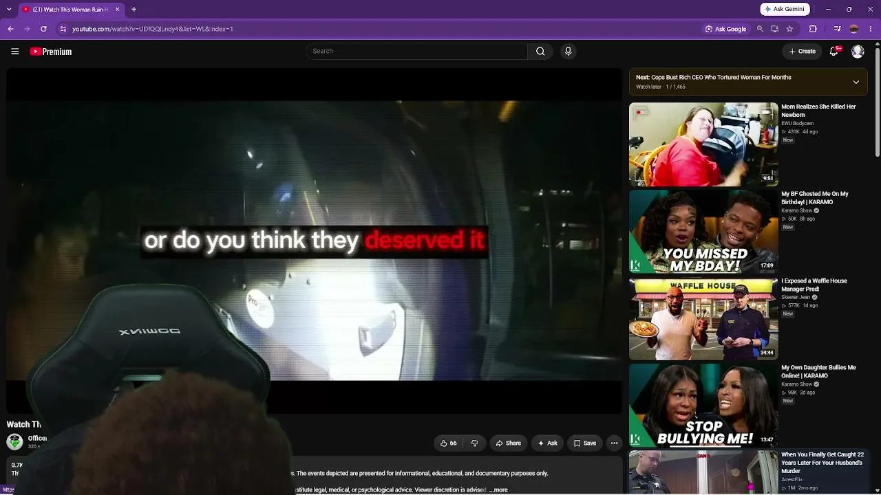Install app icon in address bar

(x=774, y=29)
